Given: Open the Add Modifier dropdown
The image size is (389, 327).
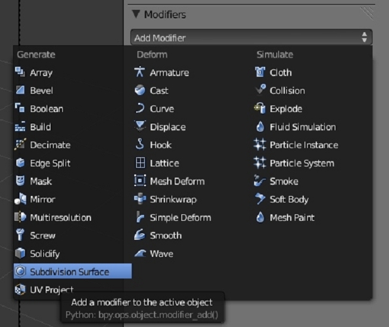Looking at the screenshot, I should coord(251,37).
